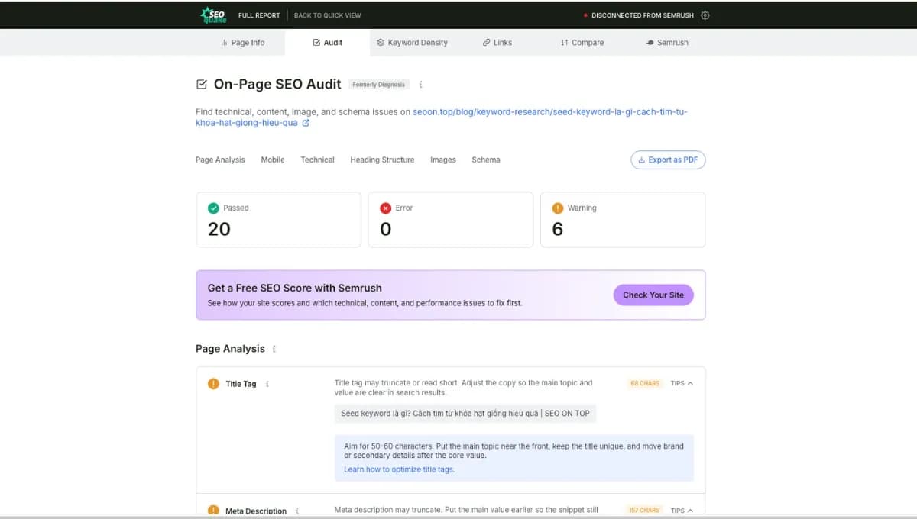
Task: Open the Keyword Density tab
Action: [413, 43]
